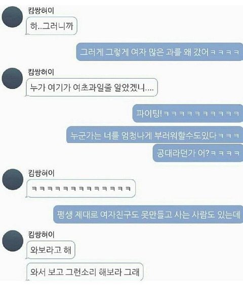This screenshot has width=243, height=298.
Task: Tap '킴쌍혀이' name above the 'ㅋㅋㅋ' bubble
Action: pos(41,173)
